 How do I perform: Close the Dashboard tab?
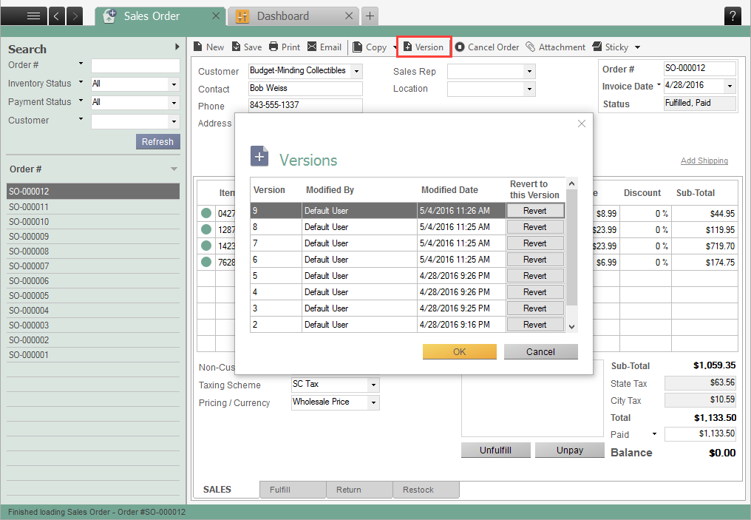click(349, 16)
